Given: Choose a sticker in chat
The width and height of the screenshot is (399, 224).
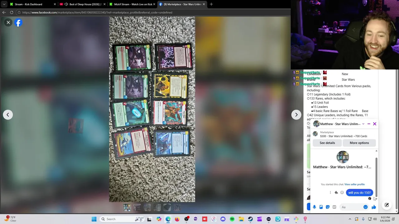Looking at the screenshot, I should (328, 207).
